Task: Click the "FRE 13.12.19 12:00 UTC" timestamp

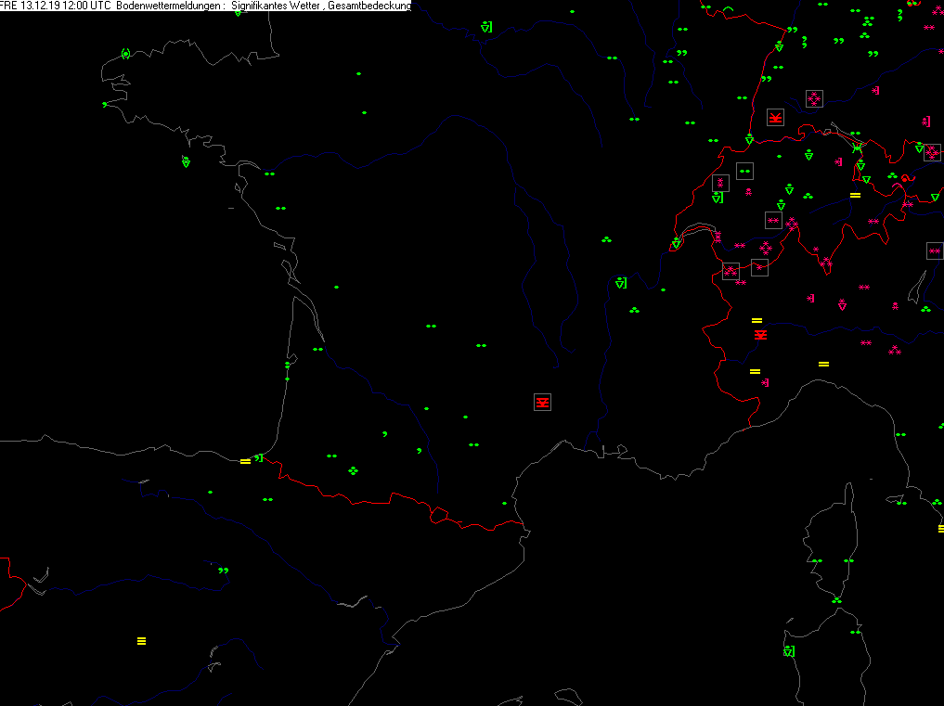Action: tap(56, 6)
